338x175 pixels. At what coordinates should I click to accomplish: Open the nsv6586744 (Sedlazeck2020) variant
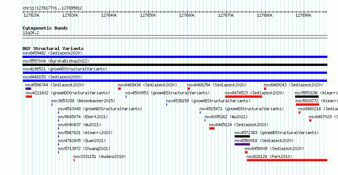[55, 85]
